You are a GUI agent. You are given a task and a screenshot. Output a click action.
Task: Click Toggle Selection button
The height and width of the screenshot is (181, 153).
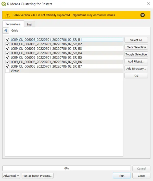(136, 54)
